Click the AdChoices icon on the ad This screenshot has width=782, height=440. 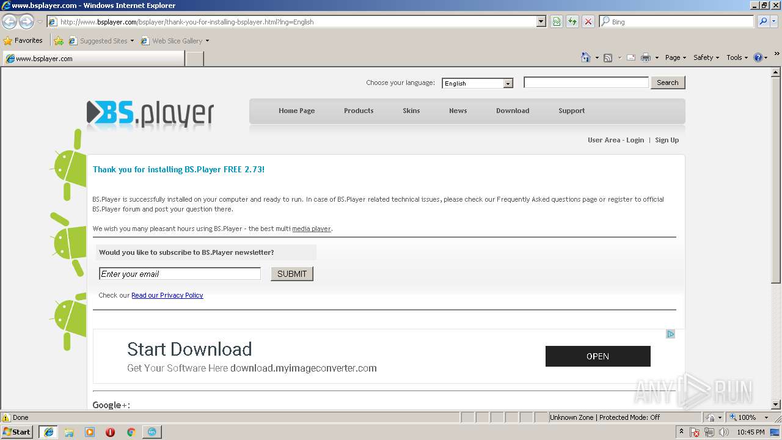coord(670,334)
